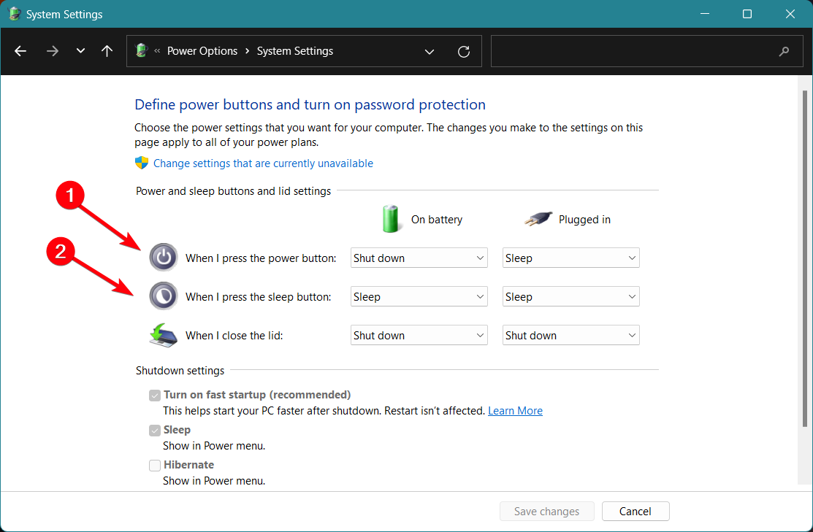
Task: Open power button On battery dropdown
Action: 419,258
